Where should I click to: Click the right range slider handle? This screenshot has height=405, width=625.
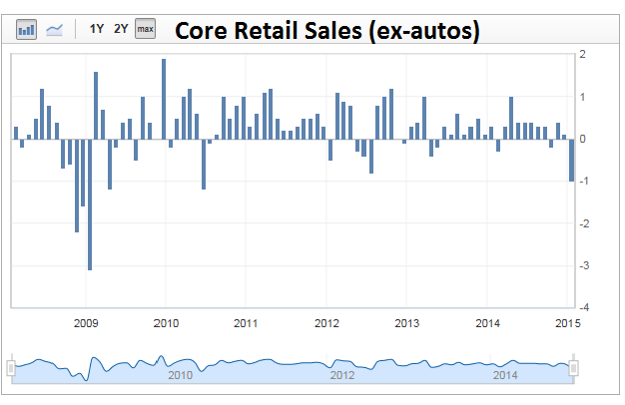click(x=574, y=368)
